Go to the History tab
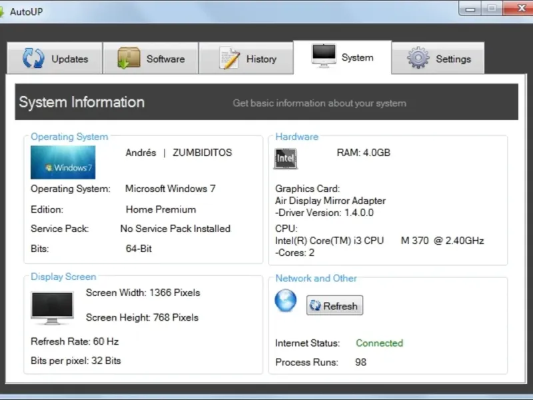This screenshot has height=400, width=533. coord(261,59)
